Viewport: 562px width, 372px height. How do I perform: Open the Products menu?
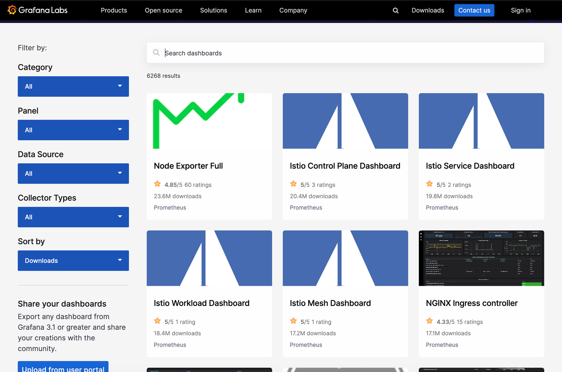click(113, 10)
